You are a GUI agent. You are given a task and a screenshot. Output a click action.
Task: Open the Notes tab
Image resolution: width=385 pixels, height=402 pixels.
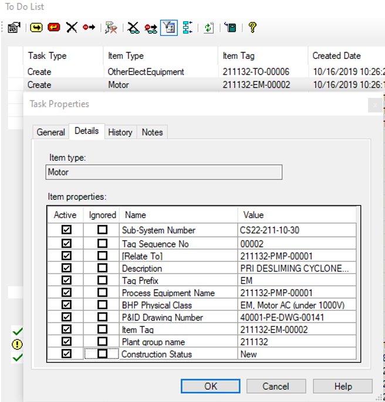[x=152, y=132]
